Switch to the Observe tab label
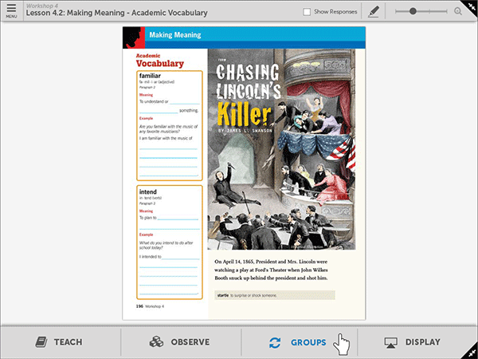This screenshot has height=359, width=478. tap(190, 342)
